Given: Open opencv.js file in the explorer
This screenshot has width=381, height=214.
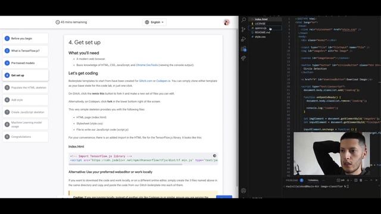Looking at the screenshot, I should [265, 28].
